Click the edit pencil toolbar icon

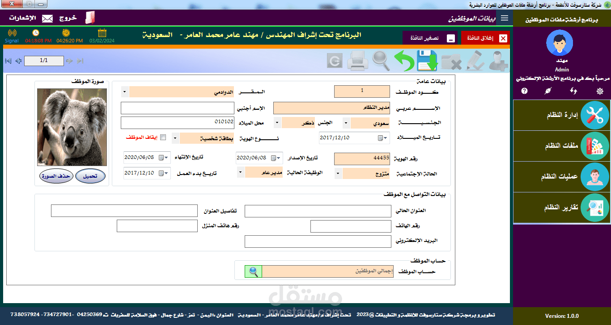[475, 61]
